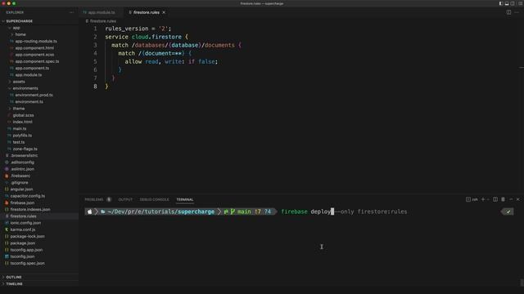
Task: Toggle primary sidebar visibility in title bar
Action: coord(501,3)
